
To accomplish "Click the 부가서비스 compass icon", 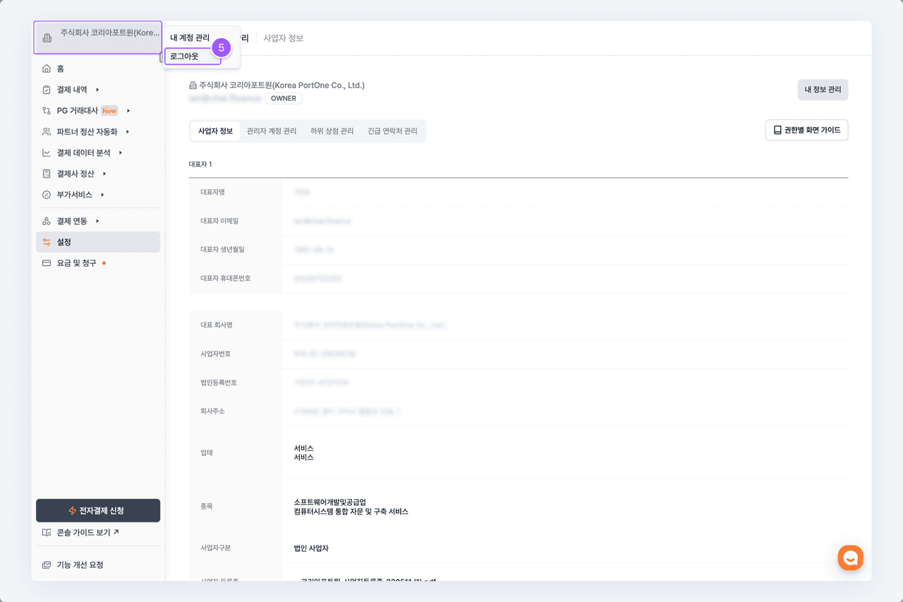I will point(47,195).
